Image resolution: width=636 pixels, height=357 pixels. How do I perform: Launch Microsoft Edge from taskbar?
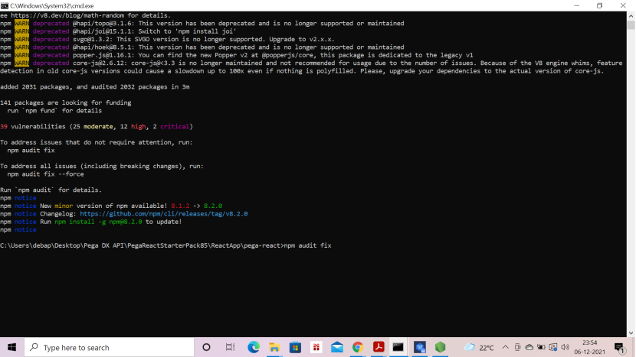click(254, 347)
